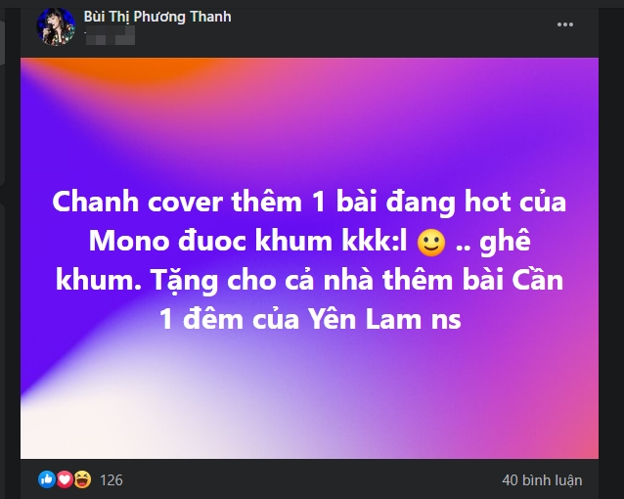Show the 40 bình luận comments
The image size is (624, 499).
[x=542, y=480]
